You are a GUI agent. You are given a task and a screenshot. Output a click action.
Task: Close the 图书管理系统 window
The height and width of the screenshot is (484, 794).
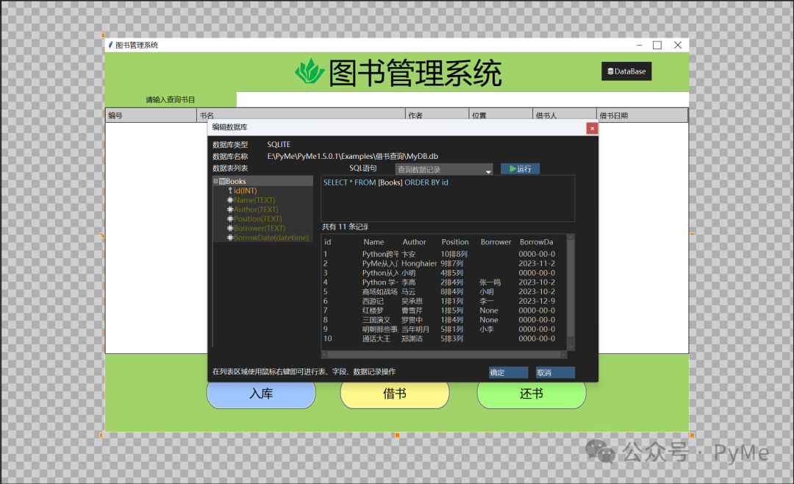[678, 45]
